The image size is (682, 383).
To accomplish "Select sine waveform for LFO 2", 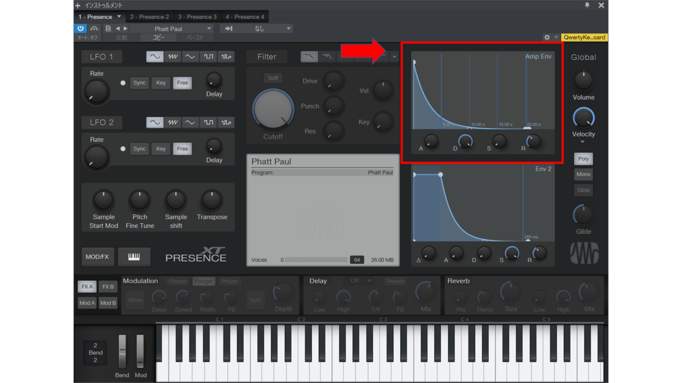I will [154, 123].
